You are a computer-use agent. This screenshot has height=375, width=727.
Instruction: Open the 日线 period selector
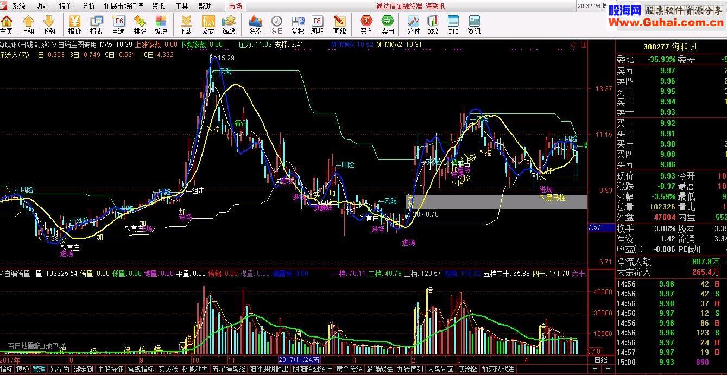(x=600, y=360)
